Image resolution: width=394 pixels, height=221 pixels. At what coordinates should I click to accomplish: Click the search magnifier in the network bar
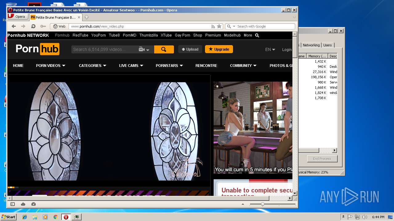[257, 35]
